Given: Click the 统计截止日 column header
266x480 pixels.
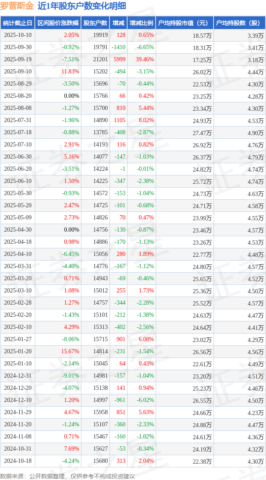Looking at the screenshot, I should tap(17, 23).
